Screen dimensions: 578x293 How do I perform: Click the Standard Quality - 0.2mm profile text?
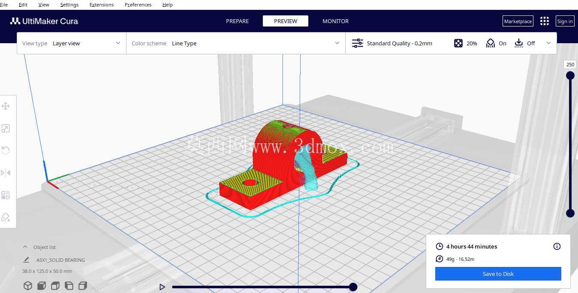coord(400,43)
